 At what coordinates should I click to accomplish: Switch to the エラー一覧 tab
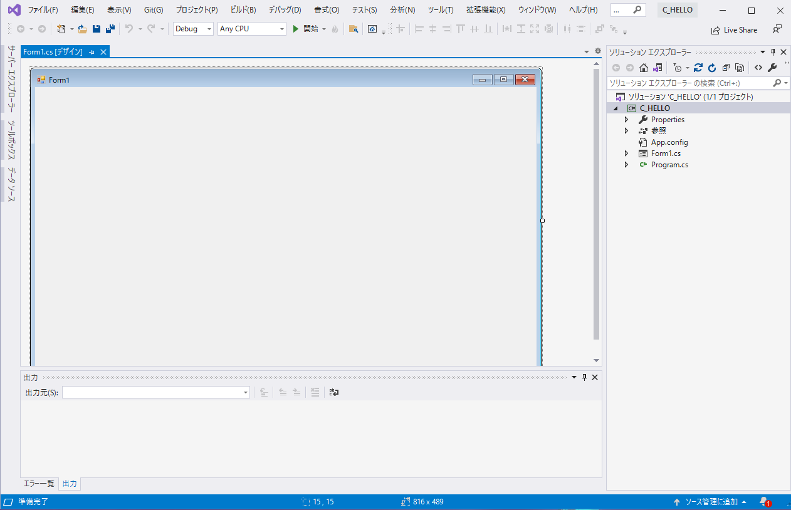coord(39,484)
